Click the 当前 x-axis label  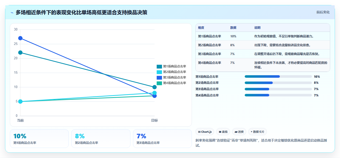[20, 120]
